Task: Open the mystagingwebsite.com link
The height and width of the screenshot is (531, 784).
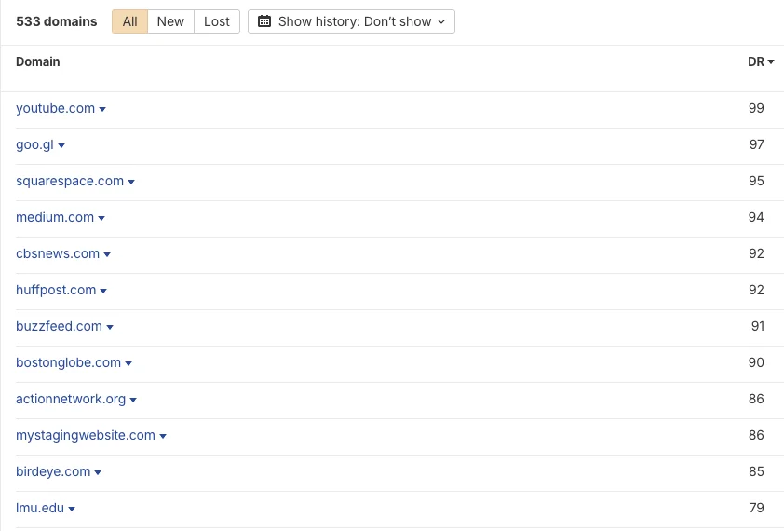Action: coord(86,435)
